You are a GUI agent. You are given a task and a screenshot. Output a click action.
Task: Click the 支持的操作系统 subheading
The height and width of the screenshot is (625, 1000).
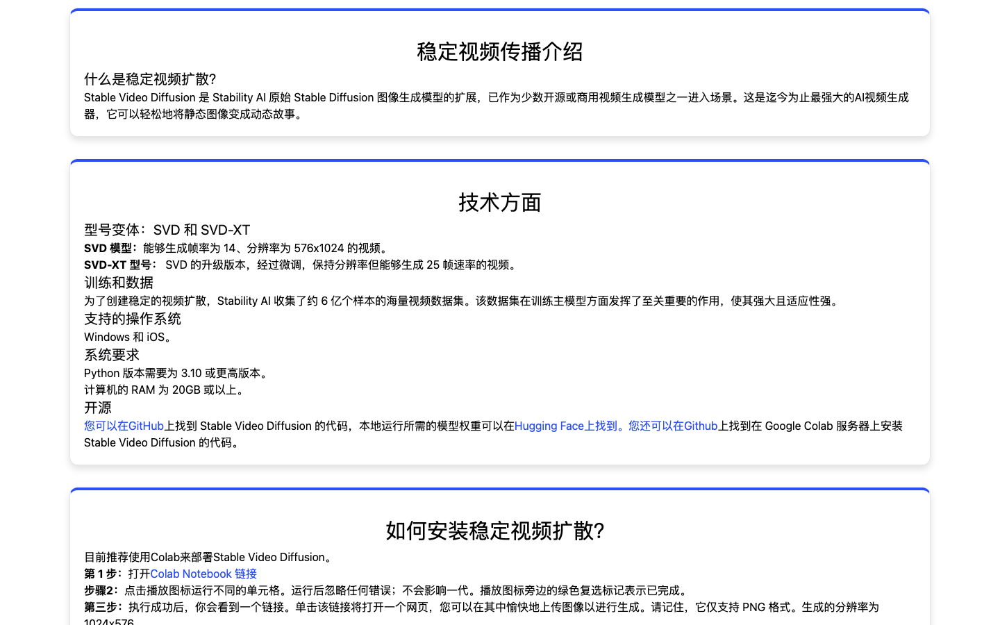click(x=133, y=319)
